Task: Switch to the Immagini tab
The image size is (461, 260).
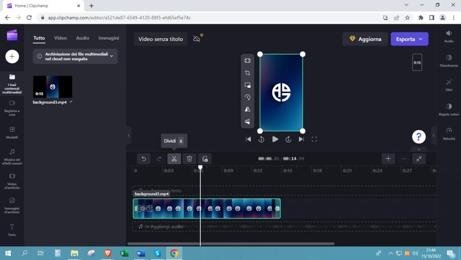Action: click(x=108, y=38)
